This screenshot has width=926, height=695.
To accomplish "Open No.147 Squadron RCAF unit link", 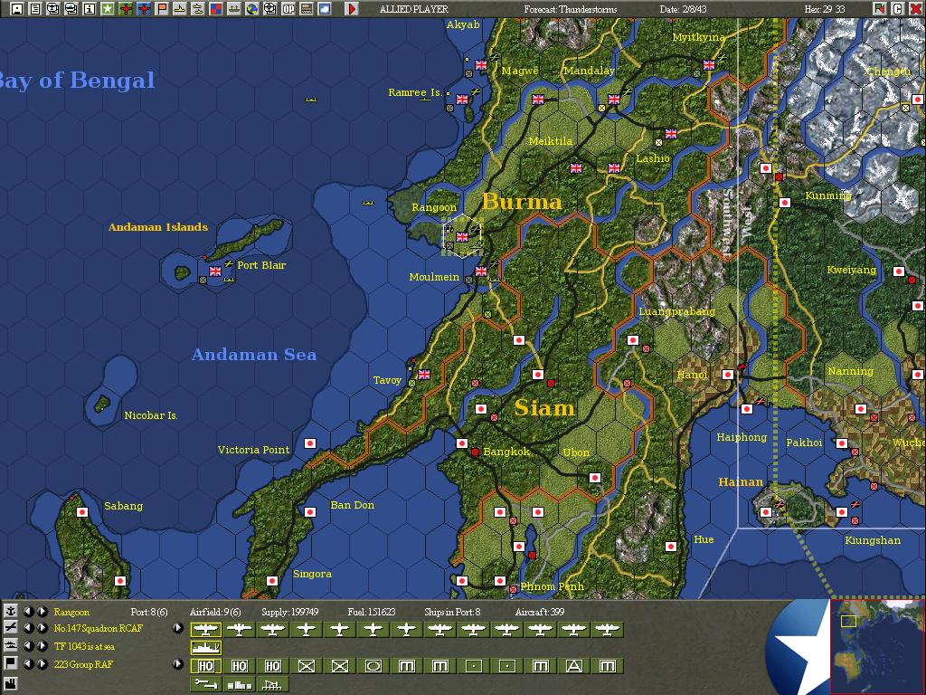I will point(98,628).
